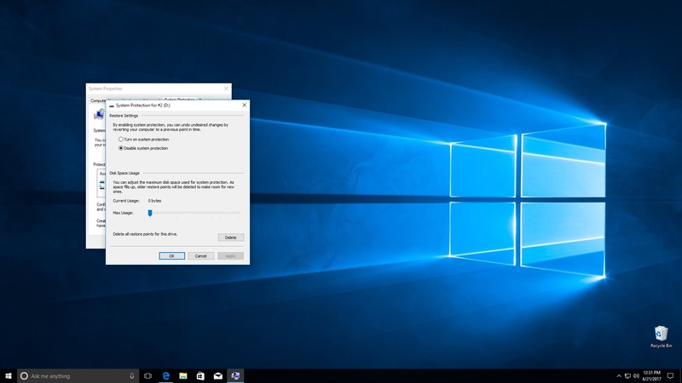Screen dimensions: 682x383
Task: Select the Recycle Bin desktop icon
Action: click(x=661, y=334)
